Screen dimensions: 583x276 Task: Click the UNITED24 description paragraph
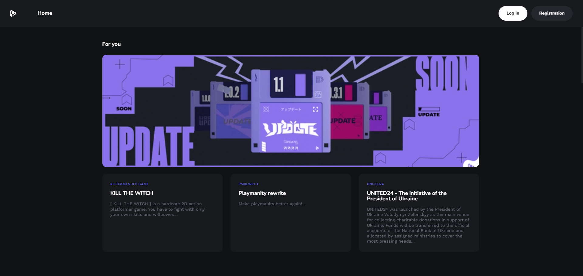418,225
